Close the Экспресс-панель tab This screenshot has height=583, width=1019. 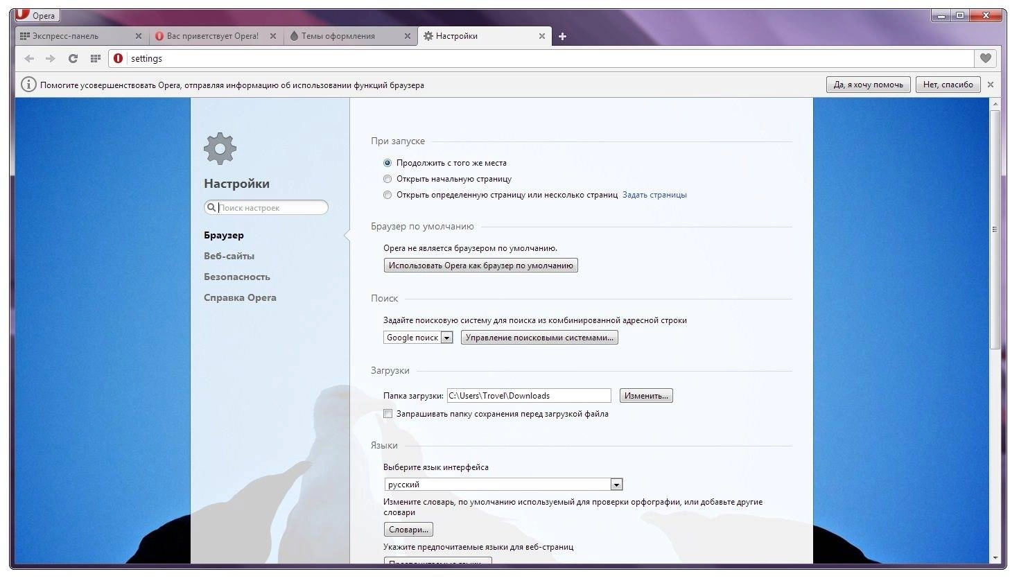[x=138, y=36]
